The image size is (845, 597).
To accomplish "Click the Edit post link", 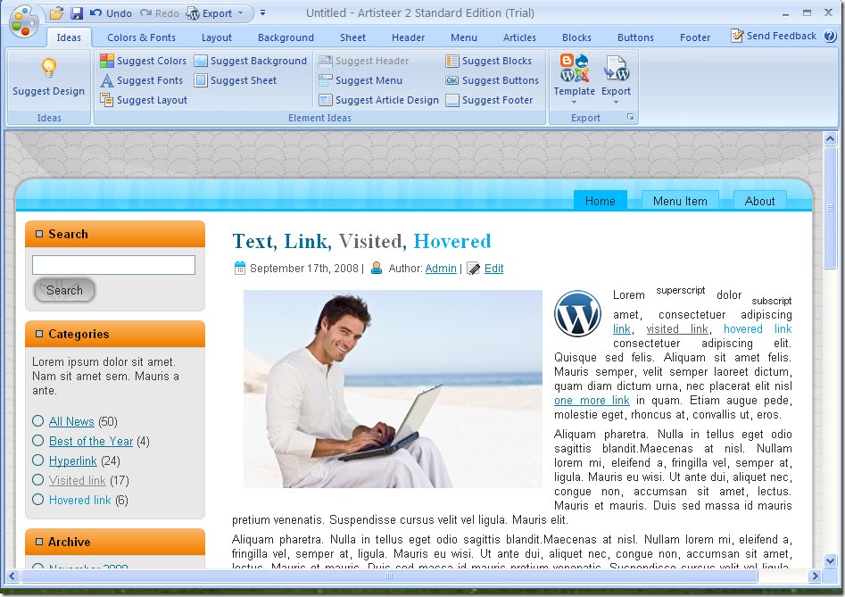I will [x=493, y=269].
